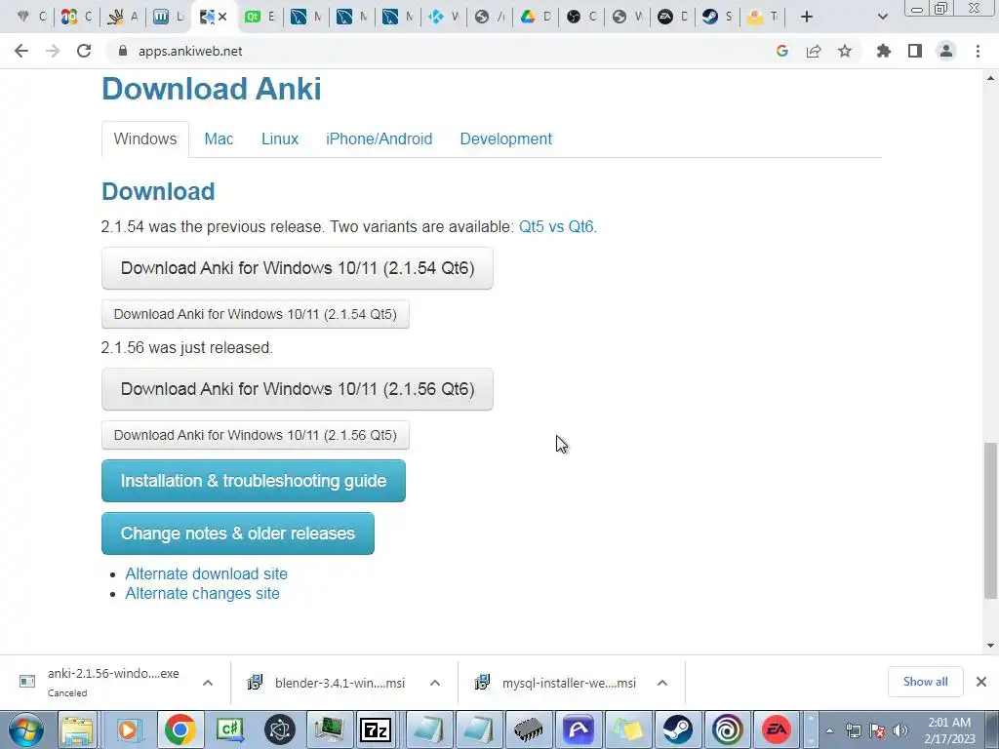The width and height of the screenshot is (999, 749).
Task: Click the scrollbar down arrow
Action: (x=990, y=646)
